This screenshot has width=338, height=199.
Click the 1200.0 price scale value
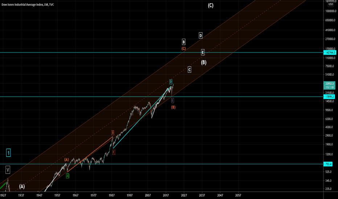tap(329, 154)
